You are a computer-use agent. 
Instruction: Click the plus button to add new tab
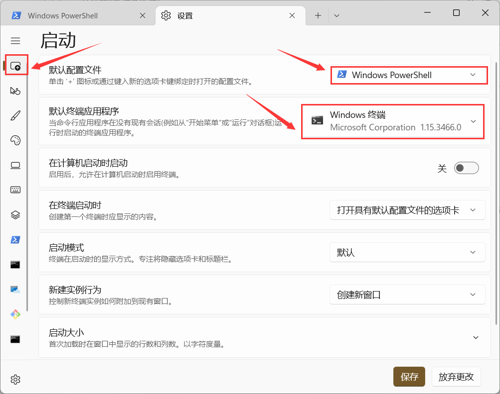click(318, 15)
